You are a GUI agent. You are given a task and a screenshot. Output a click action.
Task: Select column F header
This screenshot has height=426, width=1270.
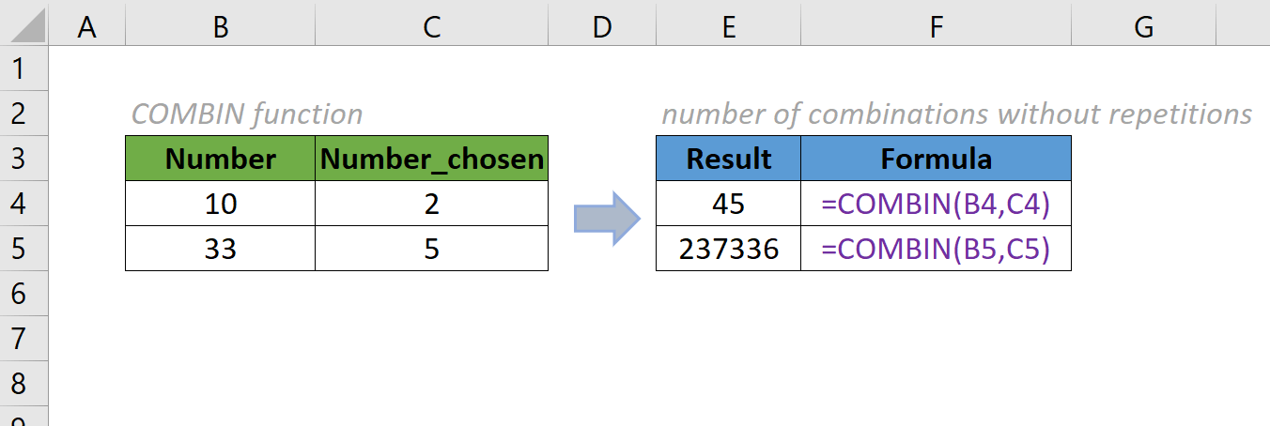[x=936, y=28]
